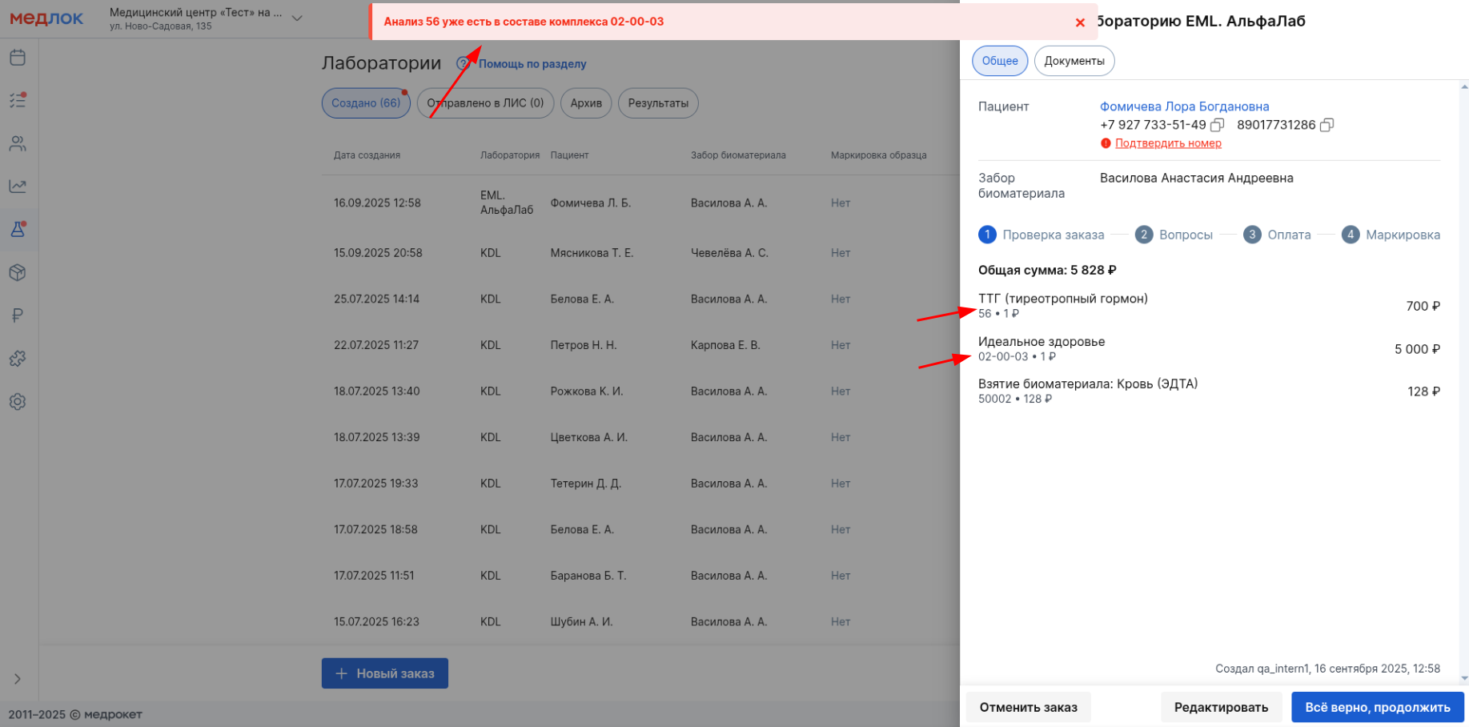Select the Общее tab
The image size is (1469, 727).
pyautogui.click(x=1000, y=61)
